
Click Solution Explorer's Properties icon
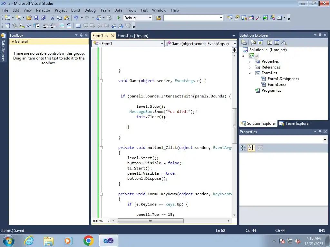coord(244,43)
